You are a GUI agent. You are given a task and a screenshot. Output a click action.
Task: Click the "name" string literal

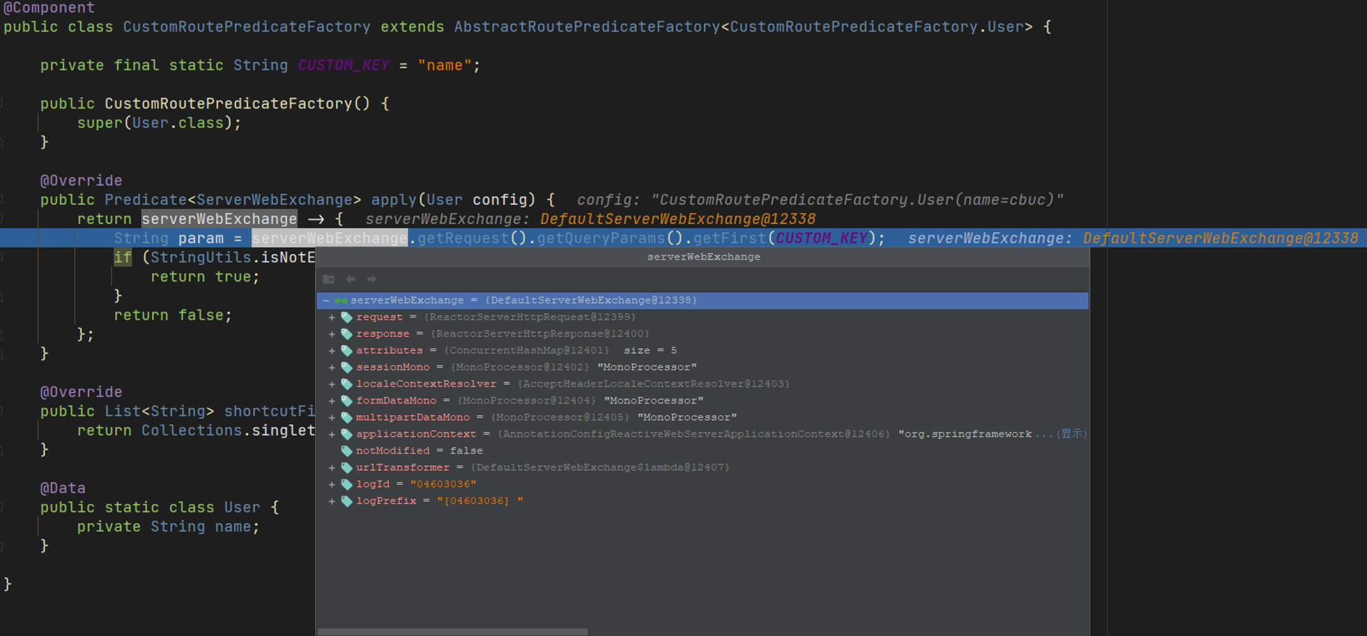[x=444, y=65]
